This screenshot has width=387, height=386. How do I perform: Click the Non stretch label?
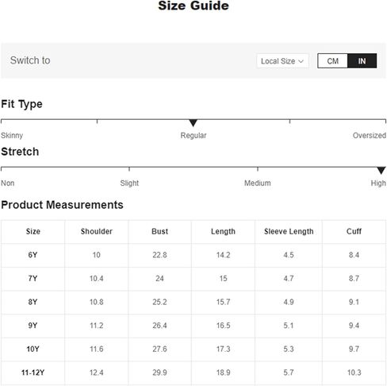click(8, 183)
